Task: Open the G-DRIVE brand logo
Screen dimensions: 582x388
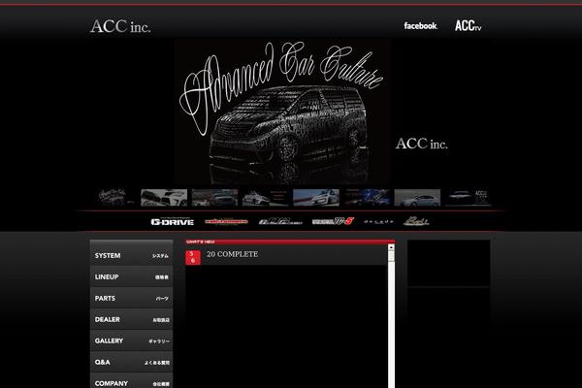Action: click(173, 222)
